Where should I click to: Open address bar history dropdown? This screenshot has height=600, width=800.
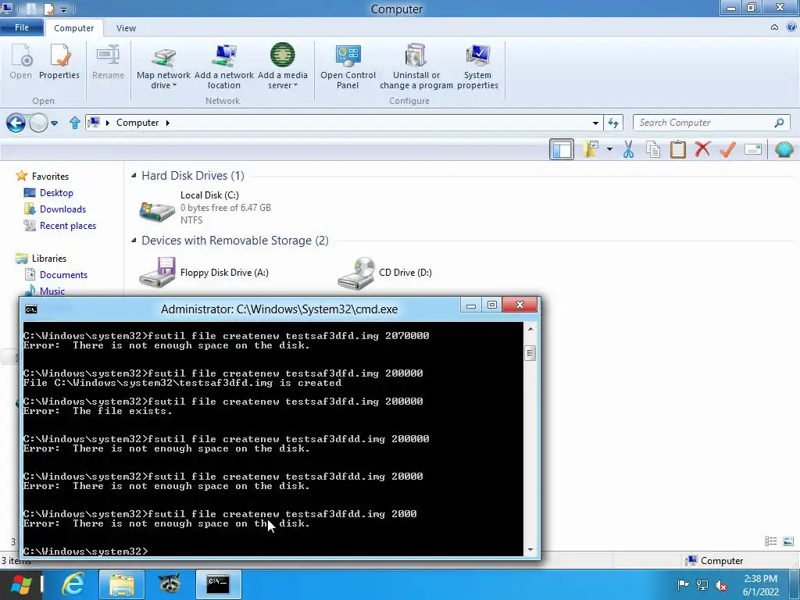pos(595,123)
